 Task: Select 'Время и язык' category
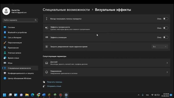(20, 58)
